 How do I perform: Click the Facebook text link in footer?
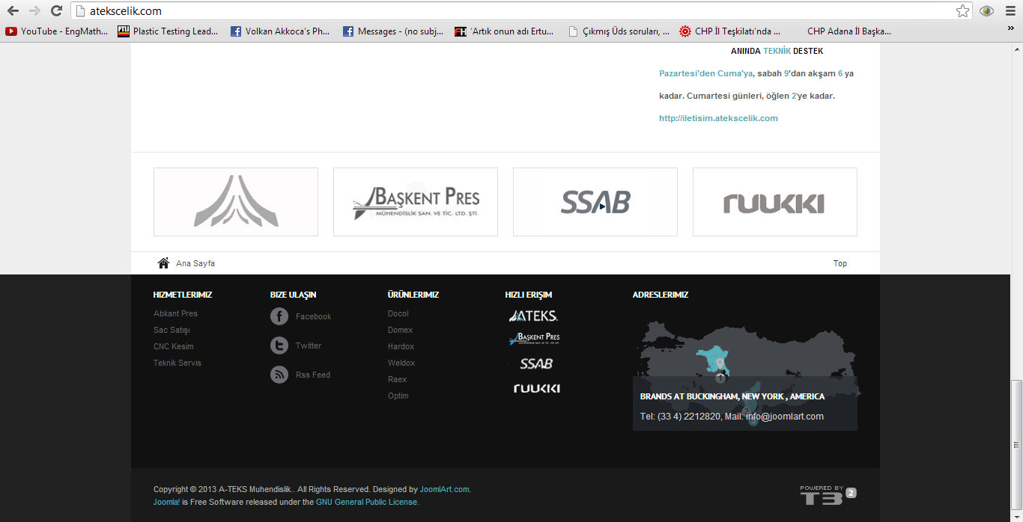[x=313, y=316]
